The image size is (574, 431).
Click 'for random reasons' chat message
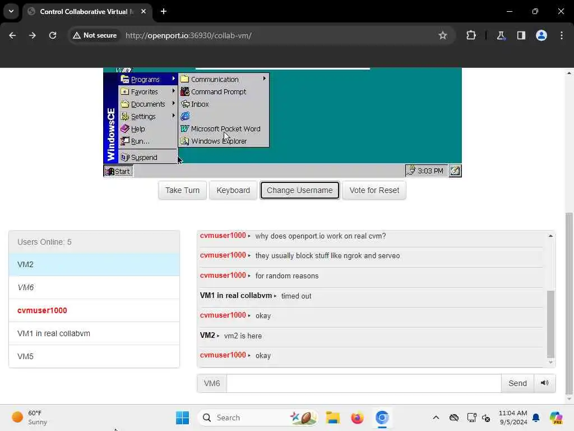(x=286, y=276)
